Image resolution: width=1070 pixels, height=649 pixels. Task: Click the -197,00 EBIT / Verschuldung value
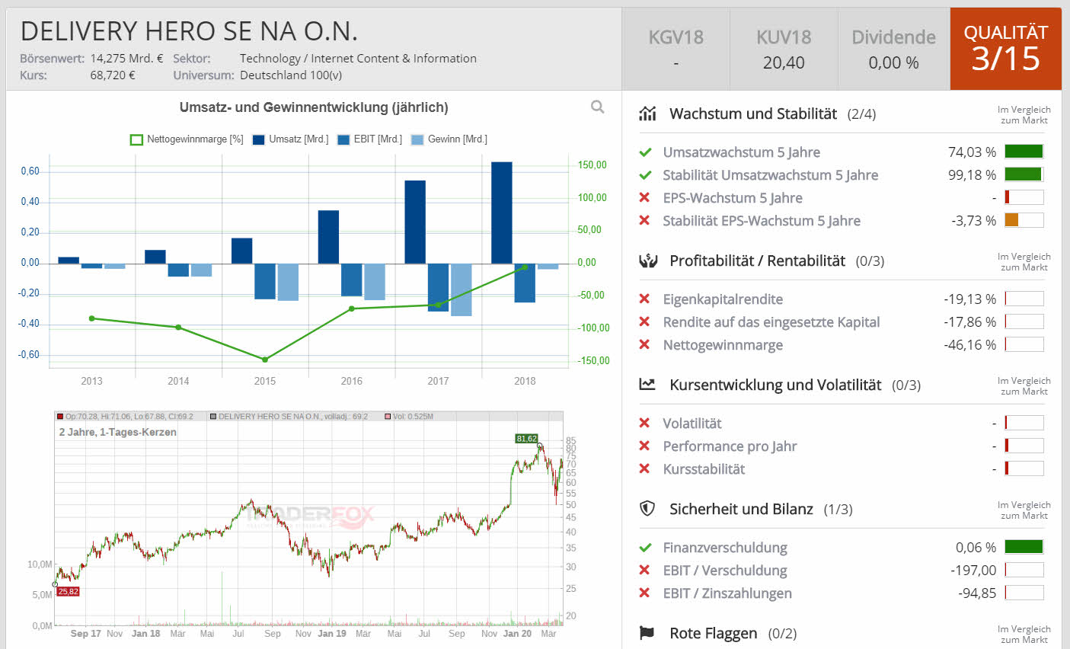coord(973,571)
